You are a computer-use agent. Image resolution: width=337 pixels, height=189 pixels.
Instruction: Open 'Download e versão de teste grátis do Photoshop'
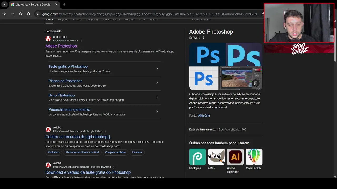(88, 172)
